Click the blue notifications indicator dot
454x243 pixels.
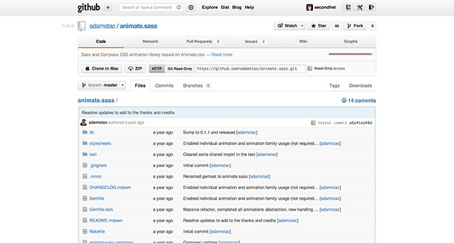click(x=108, y=8)
